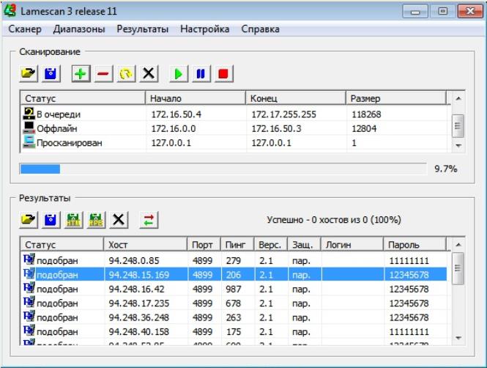Image resolution: width=487 pixels, height=368 pixels.
Task: Select the В очереди range row
Action: pos(59,114)
